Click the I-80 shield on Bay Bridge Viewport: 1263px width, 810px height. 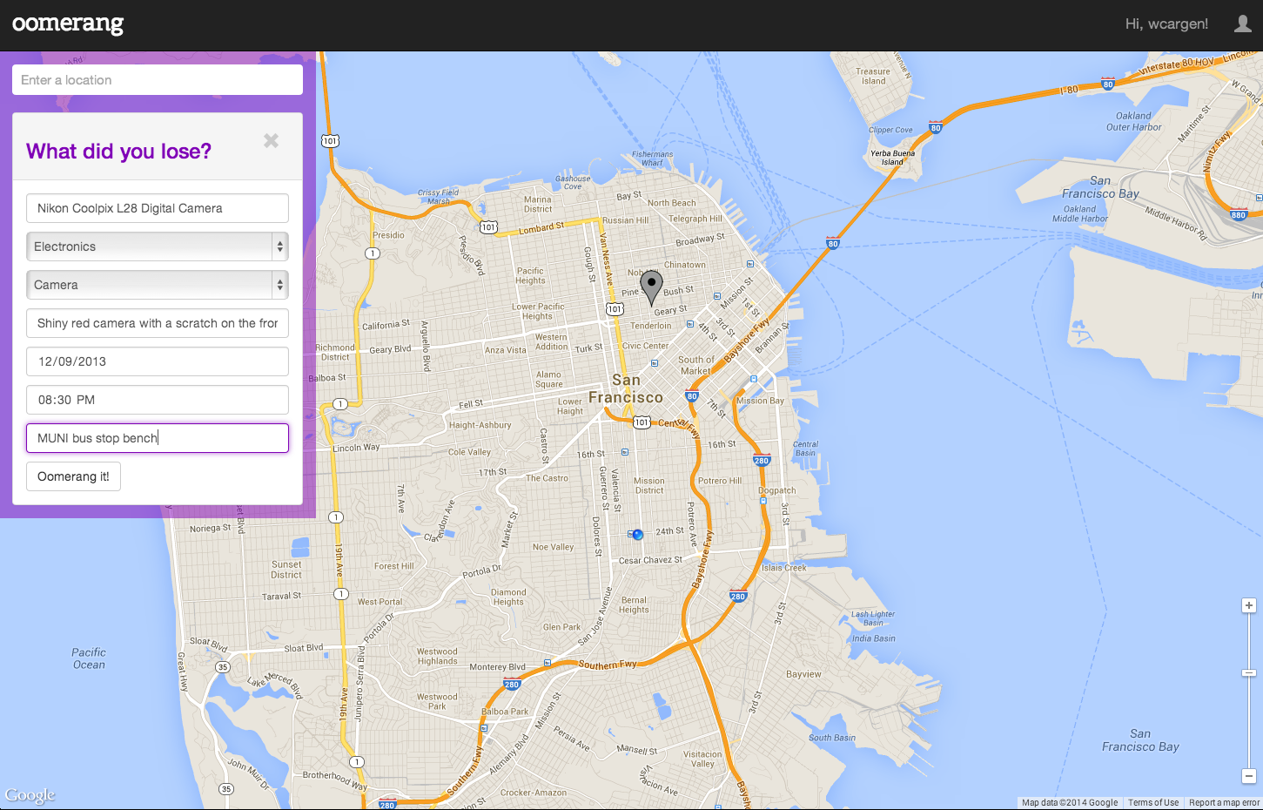833,243
